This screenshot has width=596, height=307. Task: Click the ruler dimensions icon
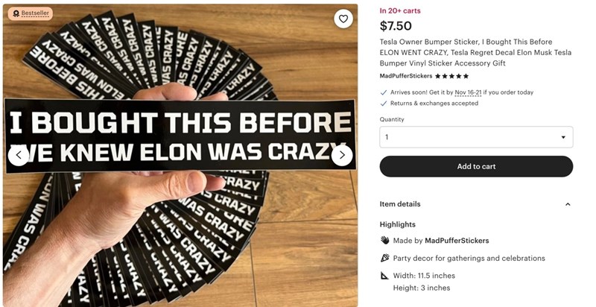[x=385, y=276]
